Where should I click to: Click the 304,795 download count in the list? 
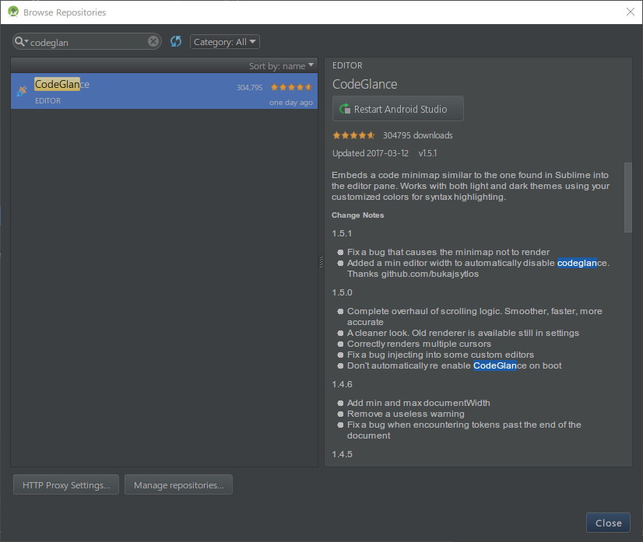coord(249,88)
